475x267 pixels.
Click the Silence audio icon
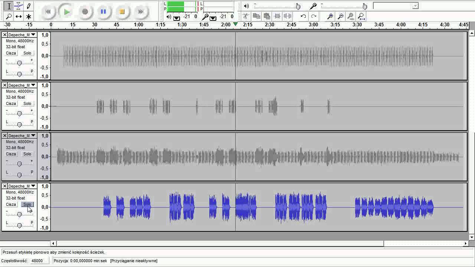click(287, 16)
